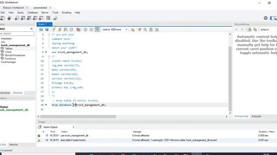Toggle continue-on-error red stop icon
277x155 pixels.
point(78,30)
